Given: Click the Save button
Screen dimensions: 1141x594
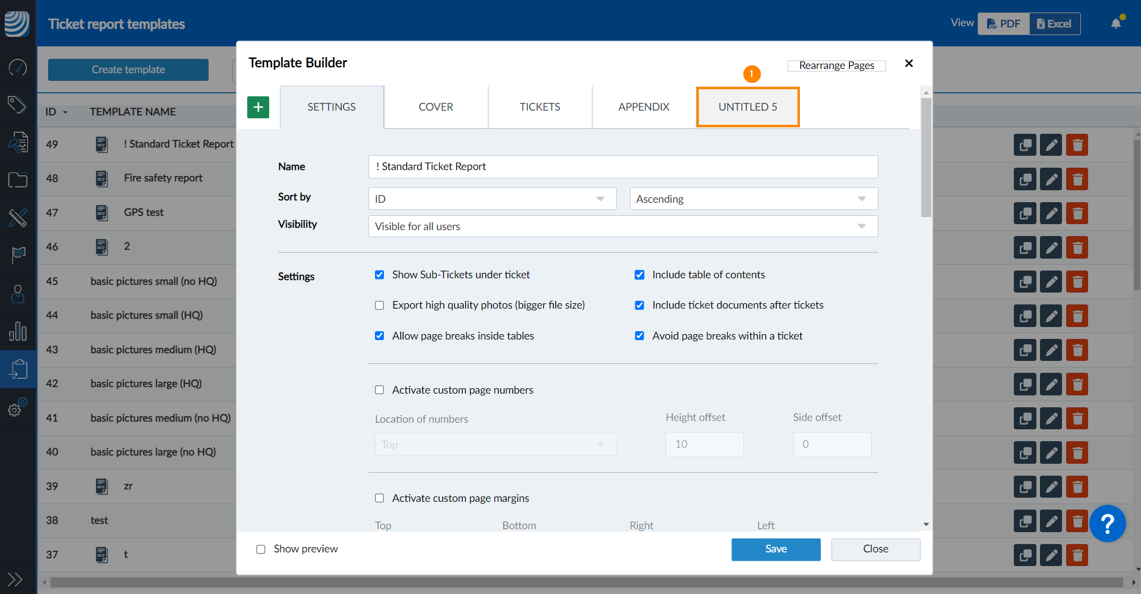Looking at the screenshot, I should coord(776,549).
